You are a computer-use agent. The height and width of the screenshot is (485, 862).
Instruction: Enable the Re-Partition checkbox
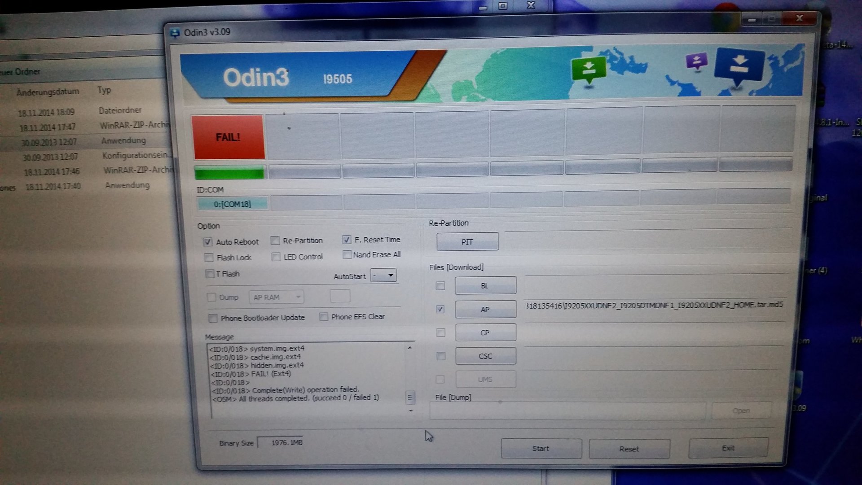pyautogui.click(x=275, y=241)
